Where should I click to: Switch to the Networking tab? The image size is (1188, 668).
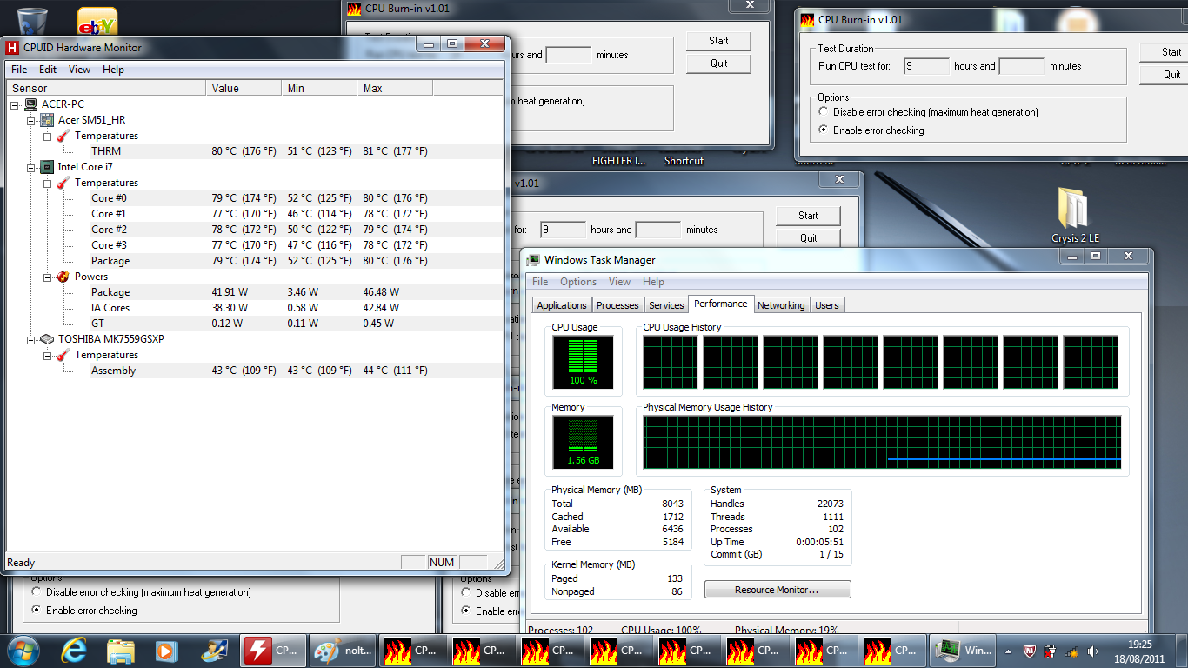click(x=781, y=305)
